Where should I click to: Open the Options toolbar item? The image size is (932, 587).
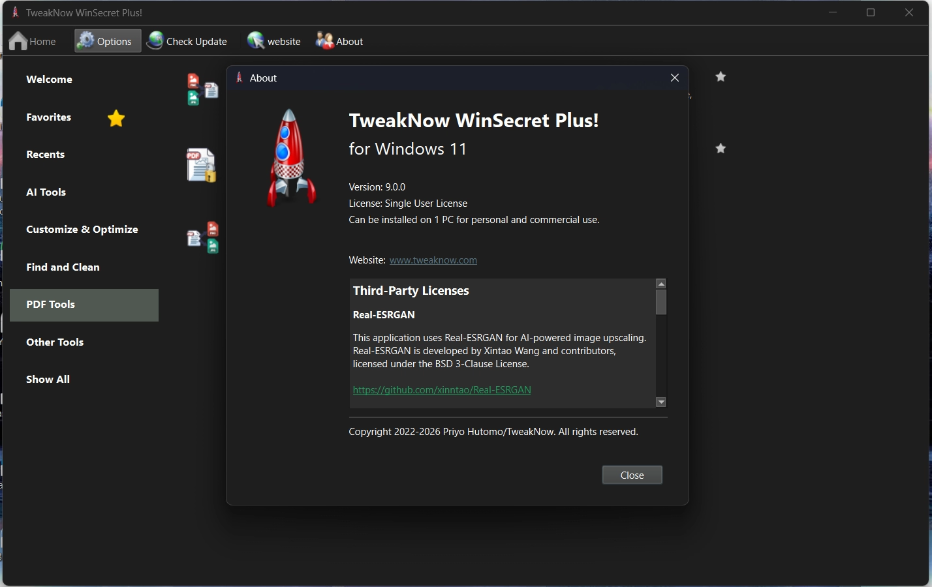click(108, 41)
